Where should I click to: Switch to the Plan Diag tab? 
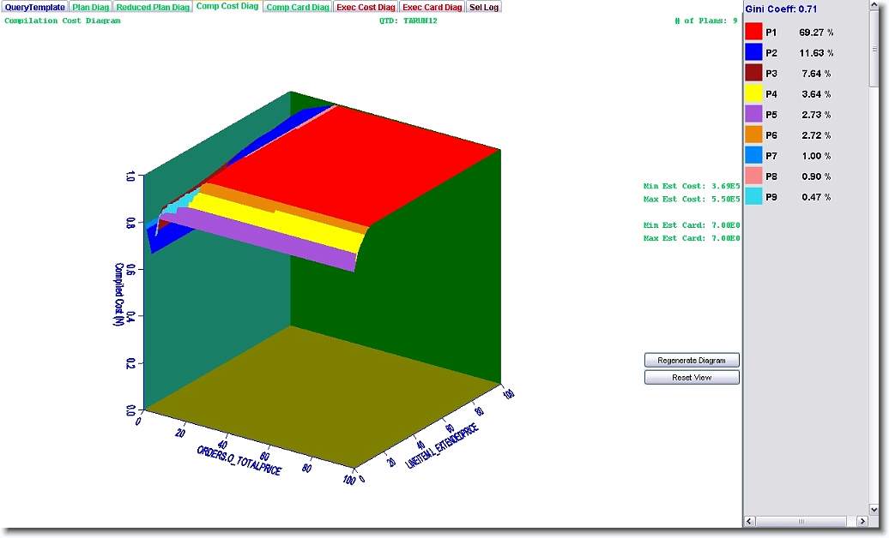(x=90, y=7)
